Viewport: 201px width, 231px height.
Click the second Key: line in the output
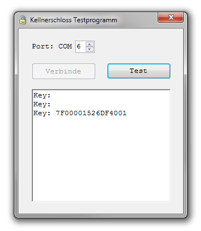click(x=42, y=104)
